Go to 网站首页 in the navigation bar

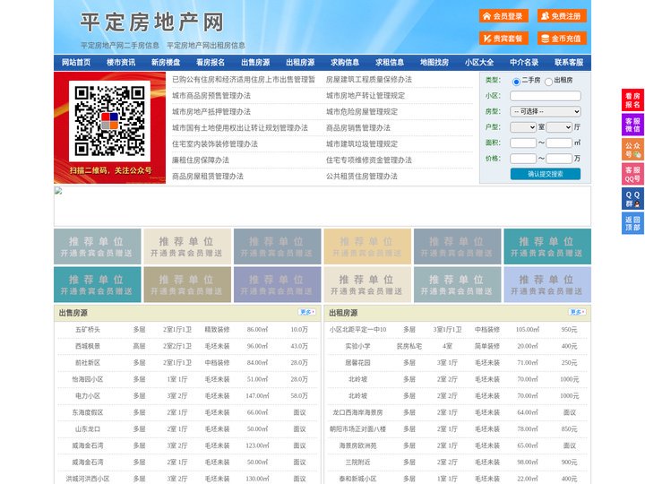tap(76, 63)
